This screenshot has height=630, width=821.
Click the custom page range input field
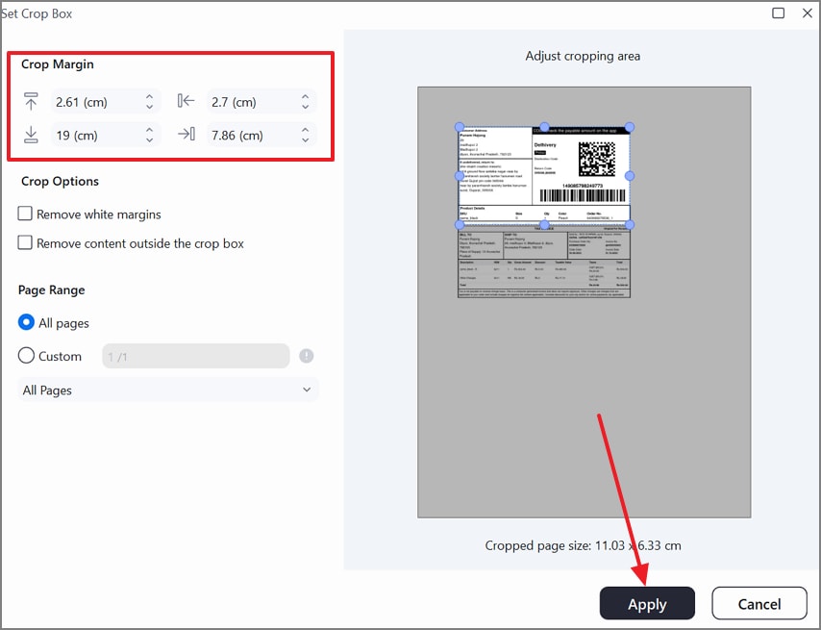pyautogui.click(x=195, y=356)
